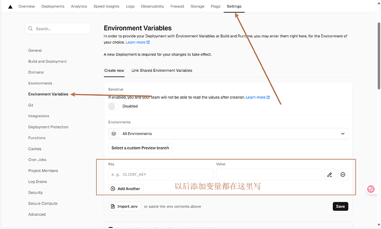
Task: Click the scrollbar down arrow
Action: [x=379, y=225]
